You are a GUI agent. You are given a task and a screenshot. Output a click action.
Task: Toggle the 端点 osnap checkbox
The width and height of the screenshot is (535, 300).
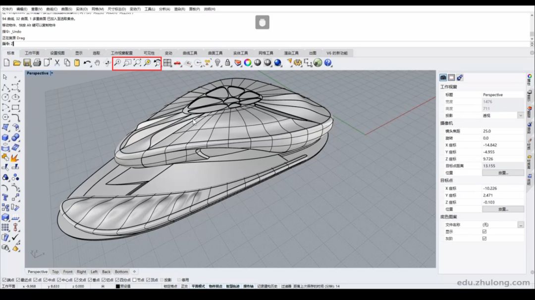click(4, 280)
